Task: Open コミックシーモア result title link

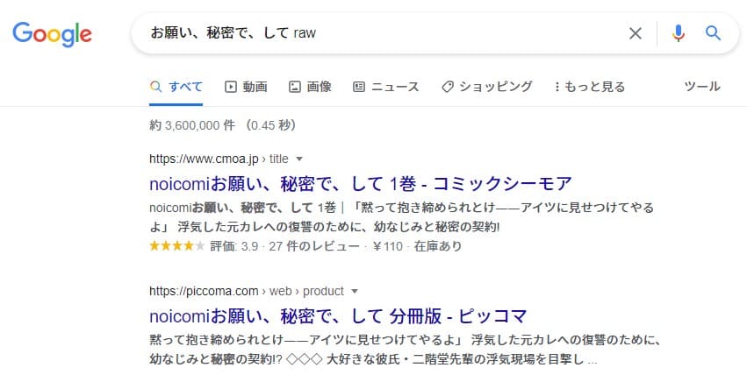Action: tap(361, 183)
